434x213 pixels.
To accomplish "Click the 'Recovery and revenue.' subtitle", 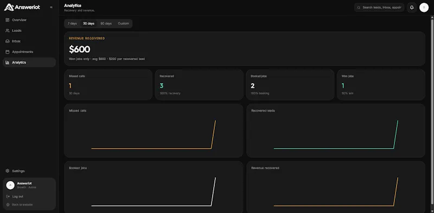I will coord(79,10).
